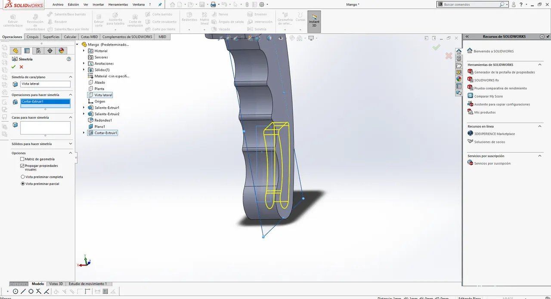Click Buscar comandos search field
Viewport: 551px width, 299px height.
(x=471, y=4)
